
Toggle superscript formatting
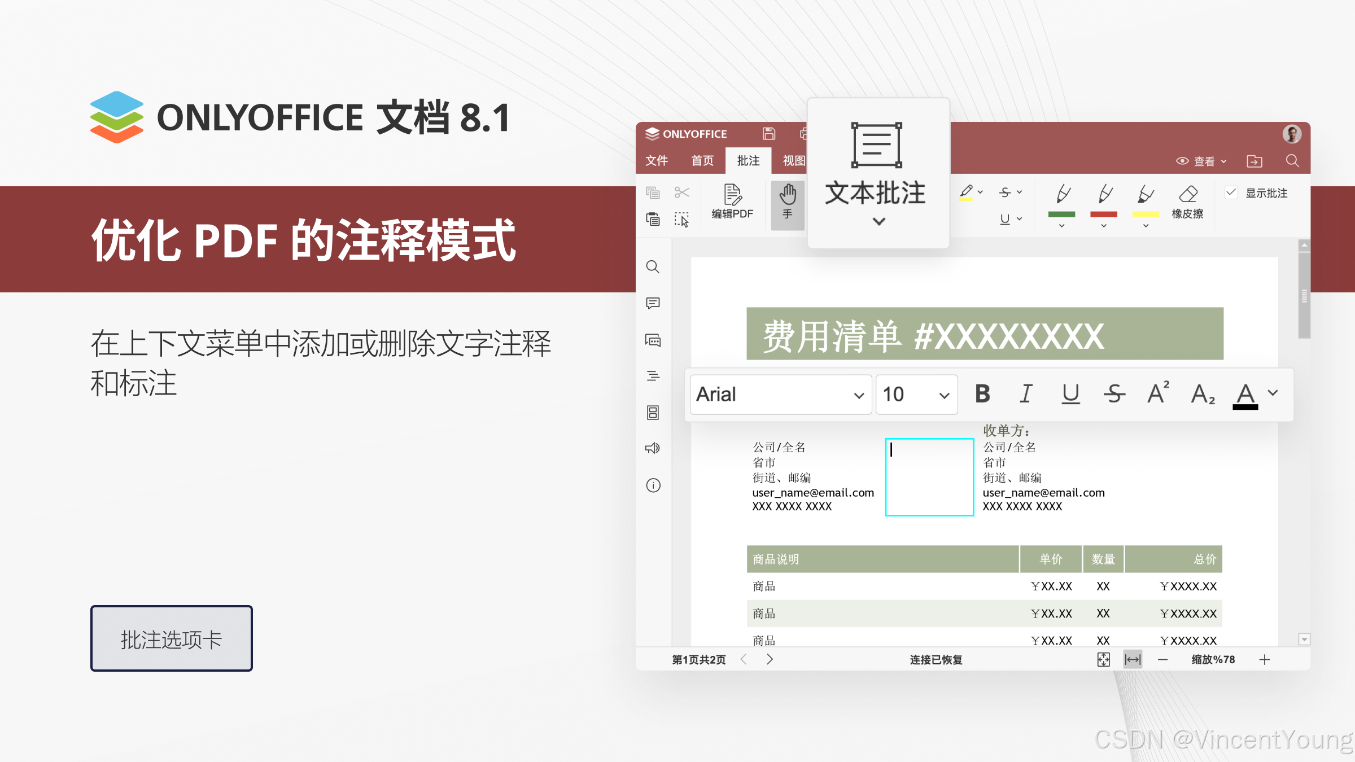point(1159,392)
